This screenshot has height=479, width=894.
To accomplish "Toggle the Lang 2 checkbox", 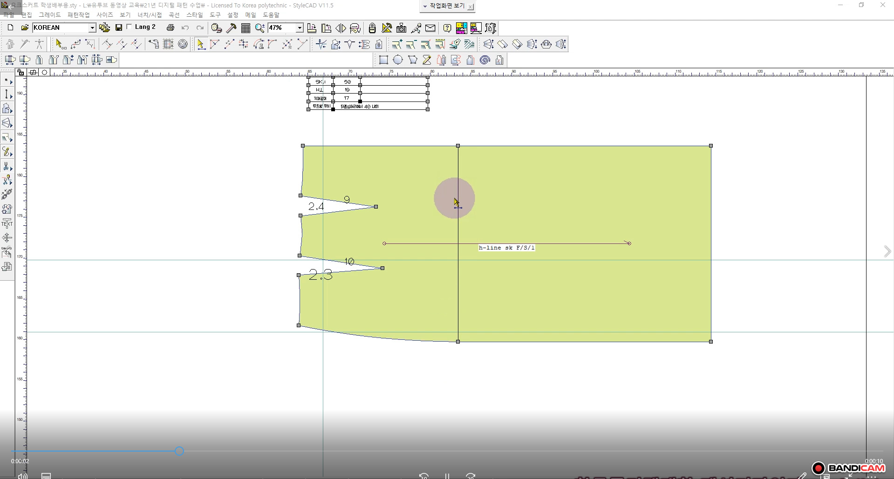I will coord(130,27).
